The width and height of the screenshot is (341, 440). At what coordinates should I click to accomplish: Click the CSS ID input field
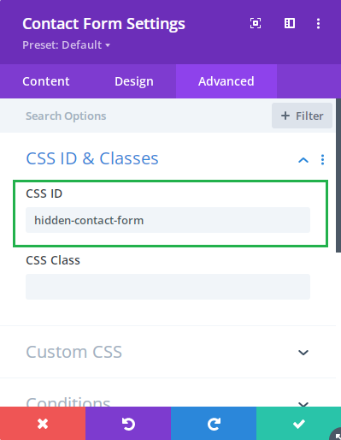click(168, 220)
